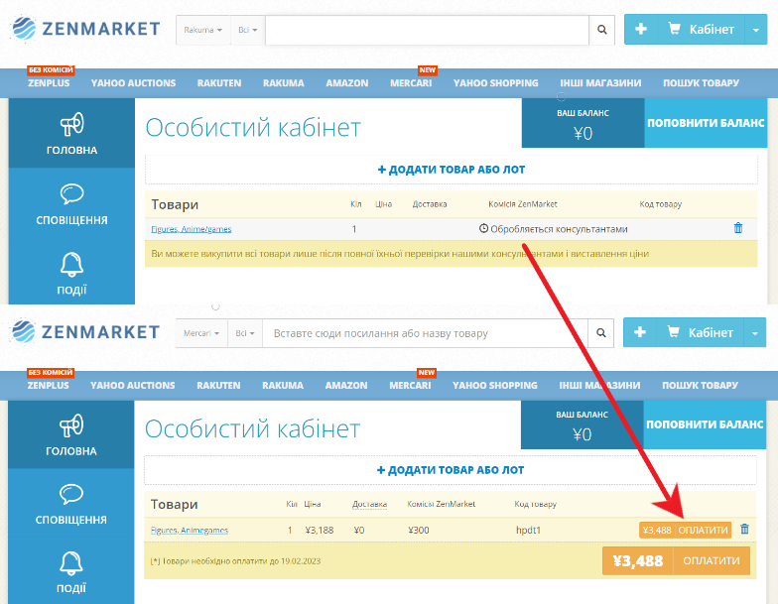Click the ГОЛОВНА megaphone icon in the lower sidebar
778x604 pixels.
point(71,425)
